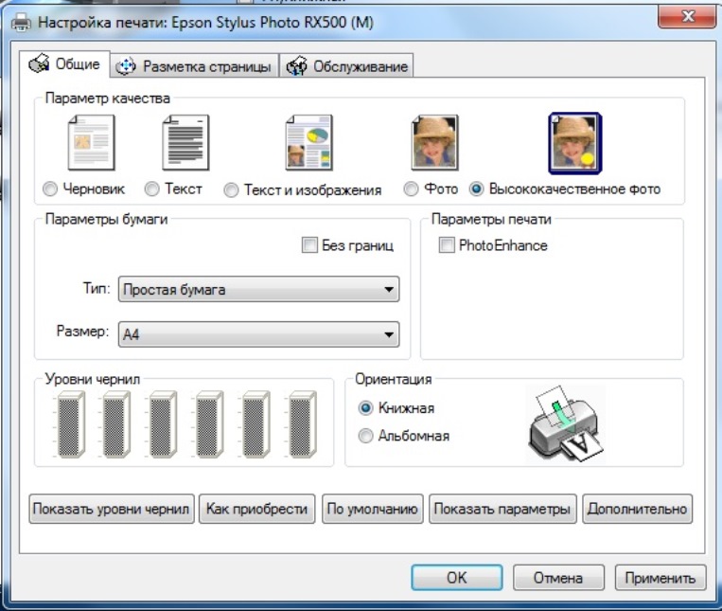Click the Text quality page icon
Image resolution: width=722 pixels, height=611 pixels.
click(185, 143)
